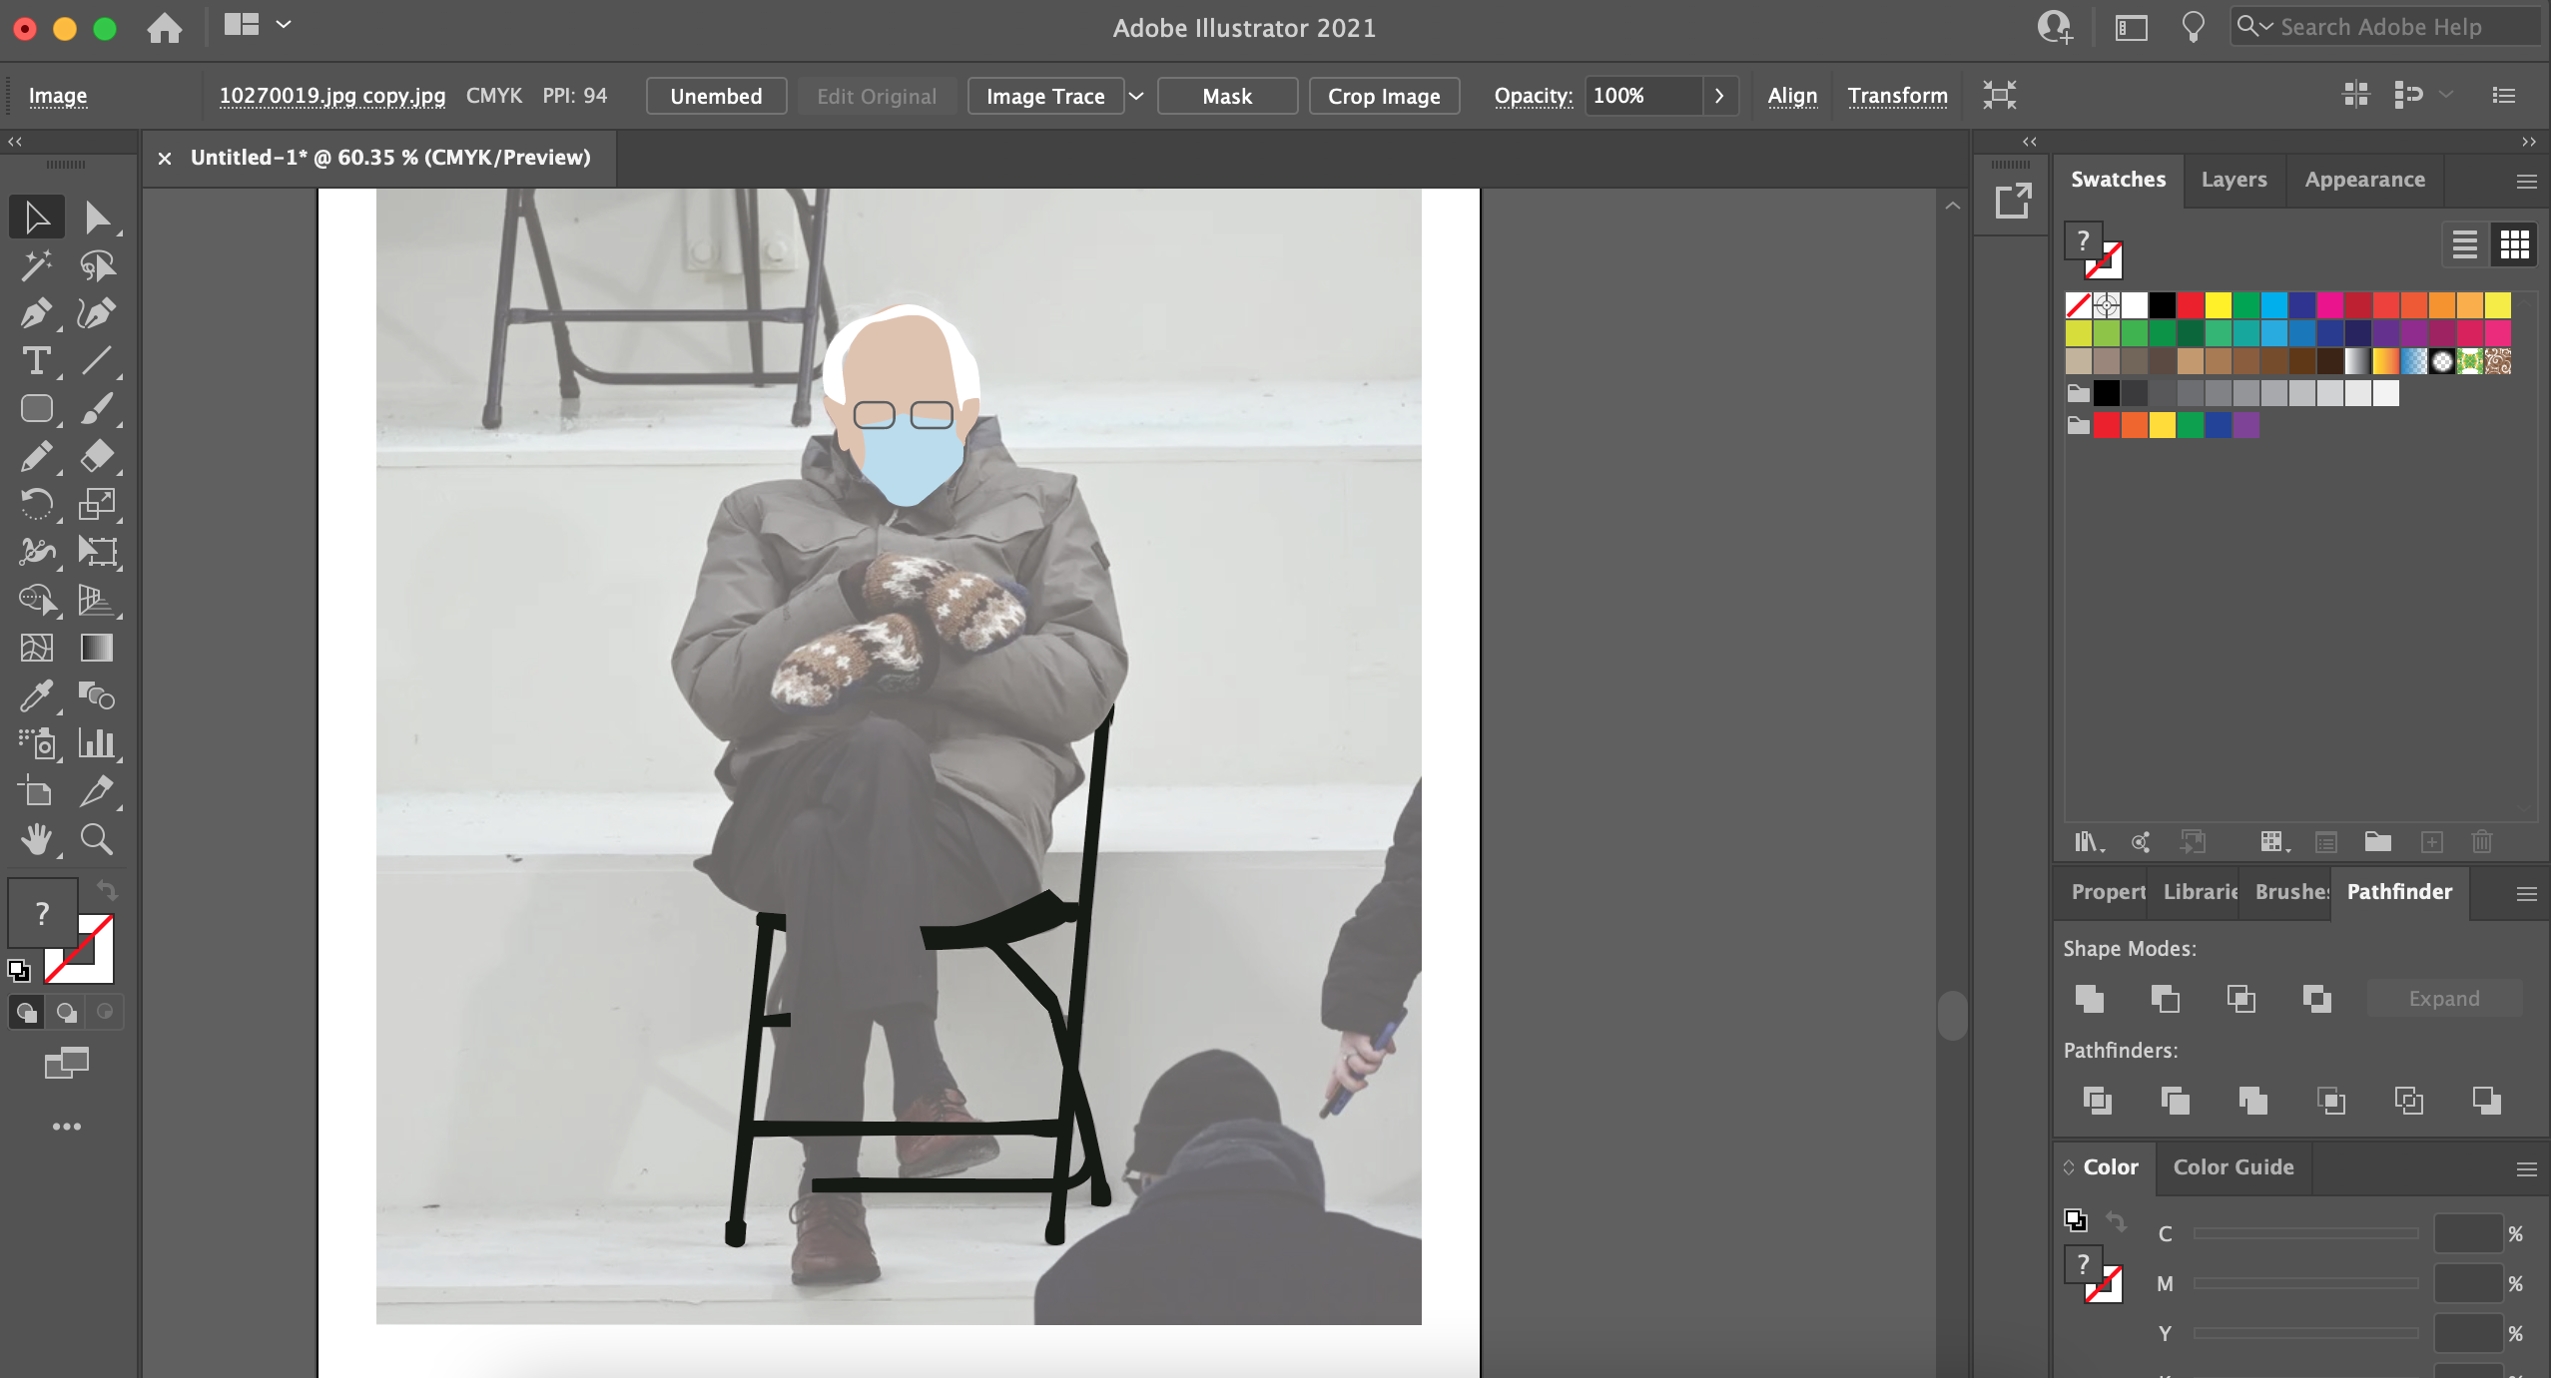Open the Align link
Image resolution: width=2551 pixels, height=1378 pixels.
point(1792,96)
